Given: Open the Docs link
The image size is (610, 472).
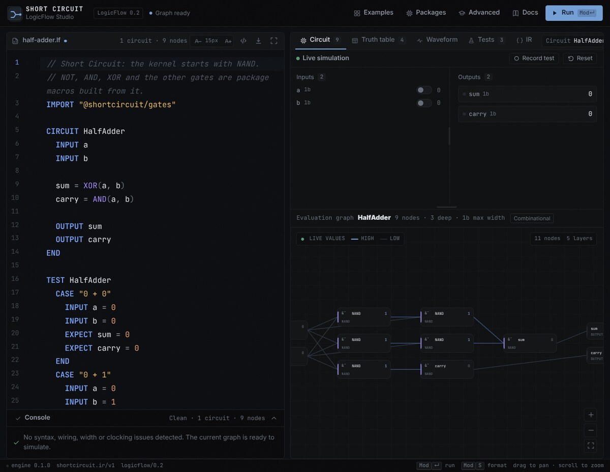Looking at the screenshot, I should [x=525, y=13].
